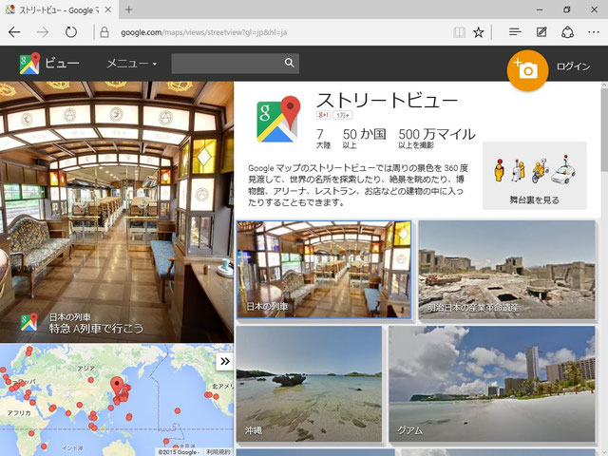This screenshot has height=456, width=608.
Task: Click the search field in the Views header
Action: click(235, 64)
